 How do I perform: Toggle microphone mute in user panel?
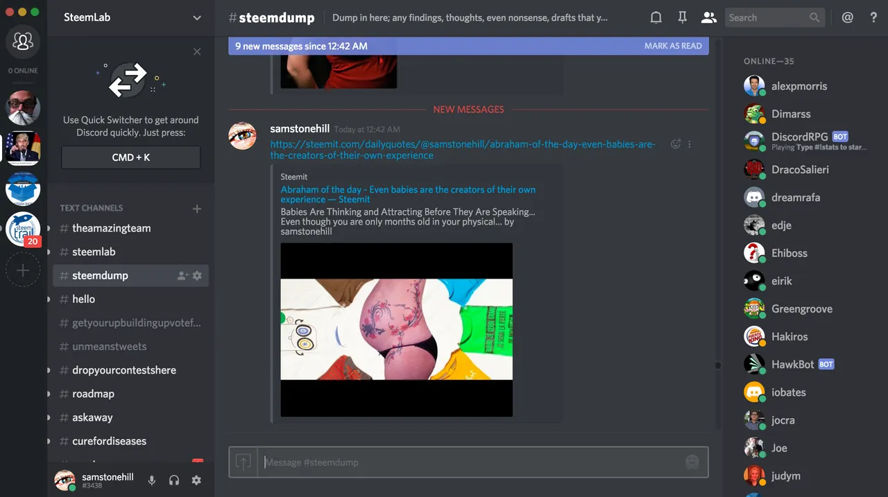tap(151, 480)
